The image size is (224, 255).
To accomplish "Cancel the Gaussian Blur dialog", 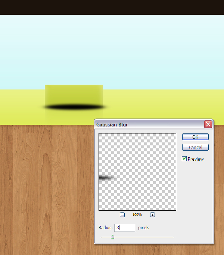I will click(195, 147).
